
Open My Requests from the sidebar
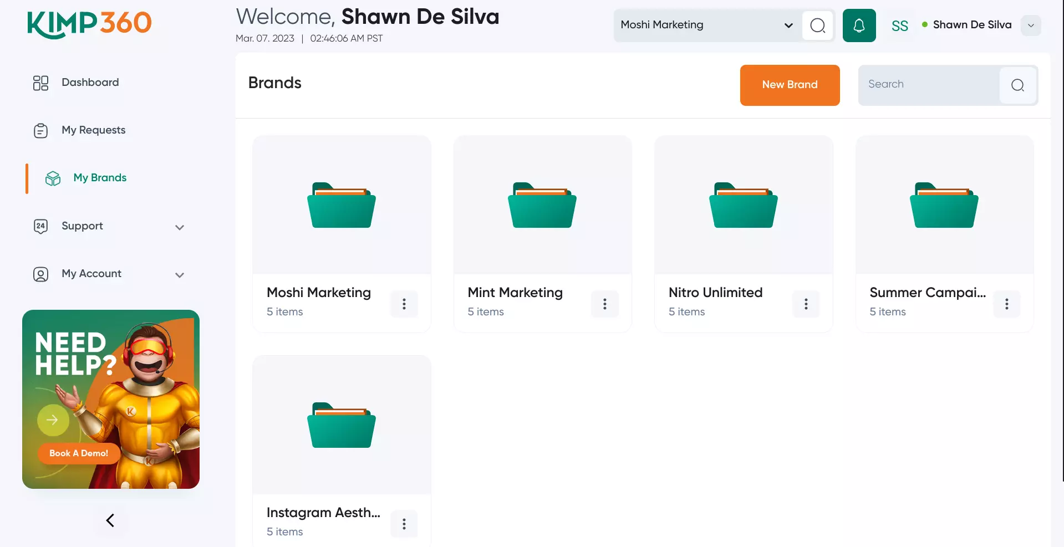point(93,130)
